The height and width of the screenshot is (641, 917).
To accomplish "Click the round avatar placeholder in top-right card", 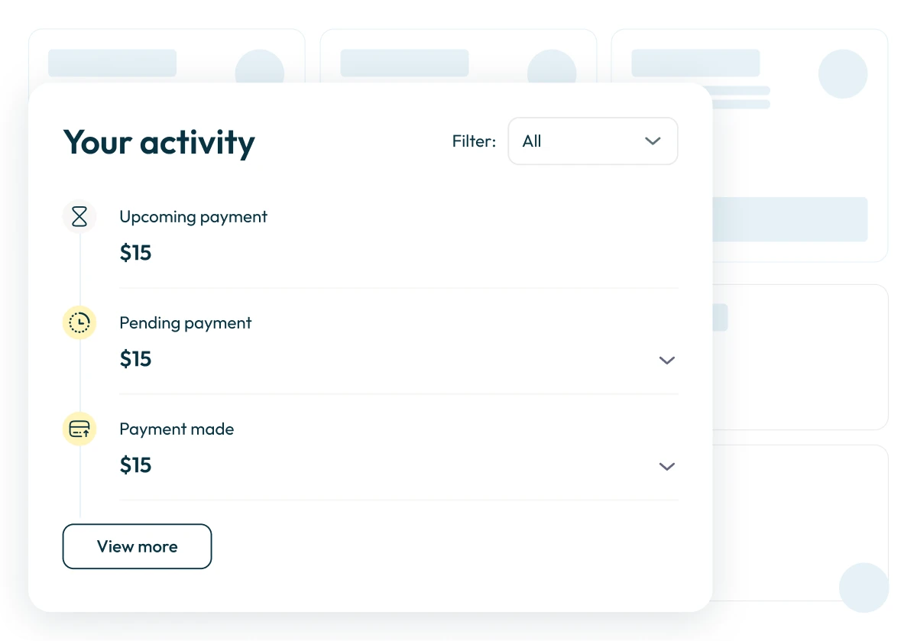I will click(842, 74).
